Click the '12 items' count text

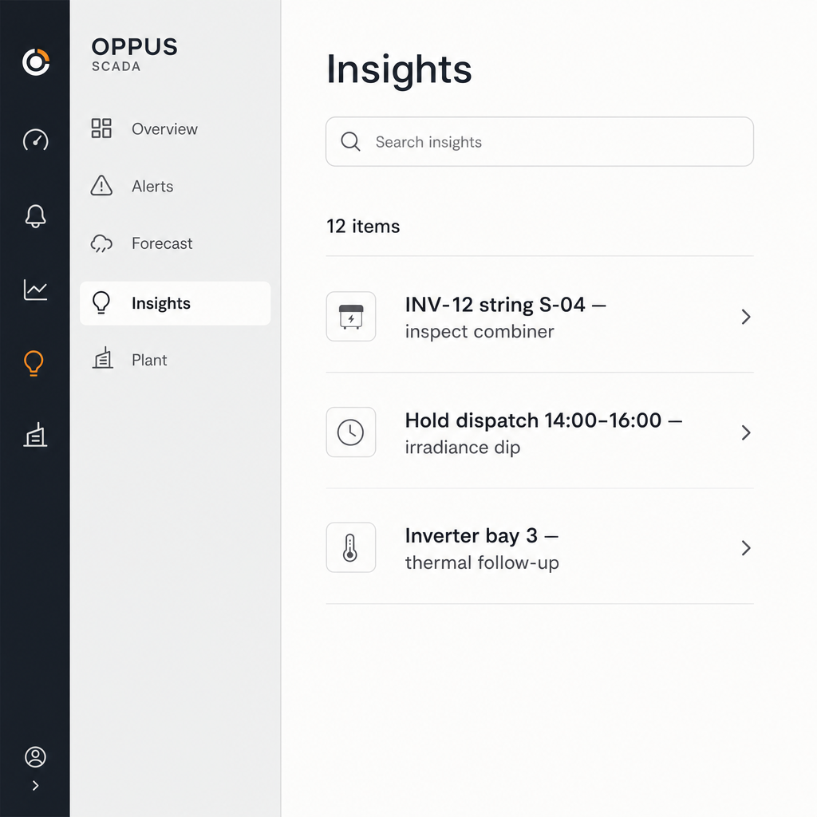pyautogui.click(x=363, y=226)
